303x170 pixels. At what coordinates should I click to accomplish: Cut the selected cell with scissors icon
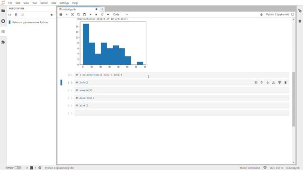point(72,15)
